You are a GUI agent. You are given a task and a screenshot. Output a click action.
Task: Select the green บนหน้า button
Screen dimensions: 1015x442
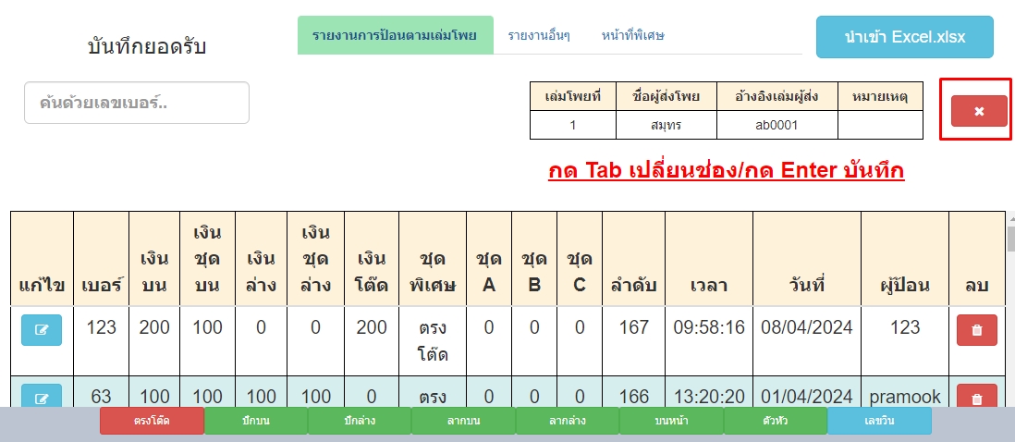pyautogui.click(x=671, y=421)
